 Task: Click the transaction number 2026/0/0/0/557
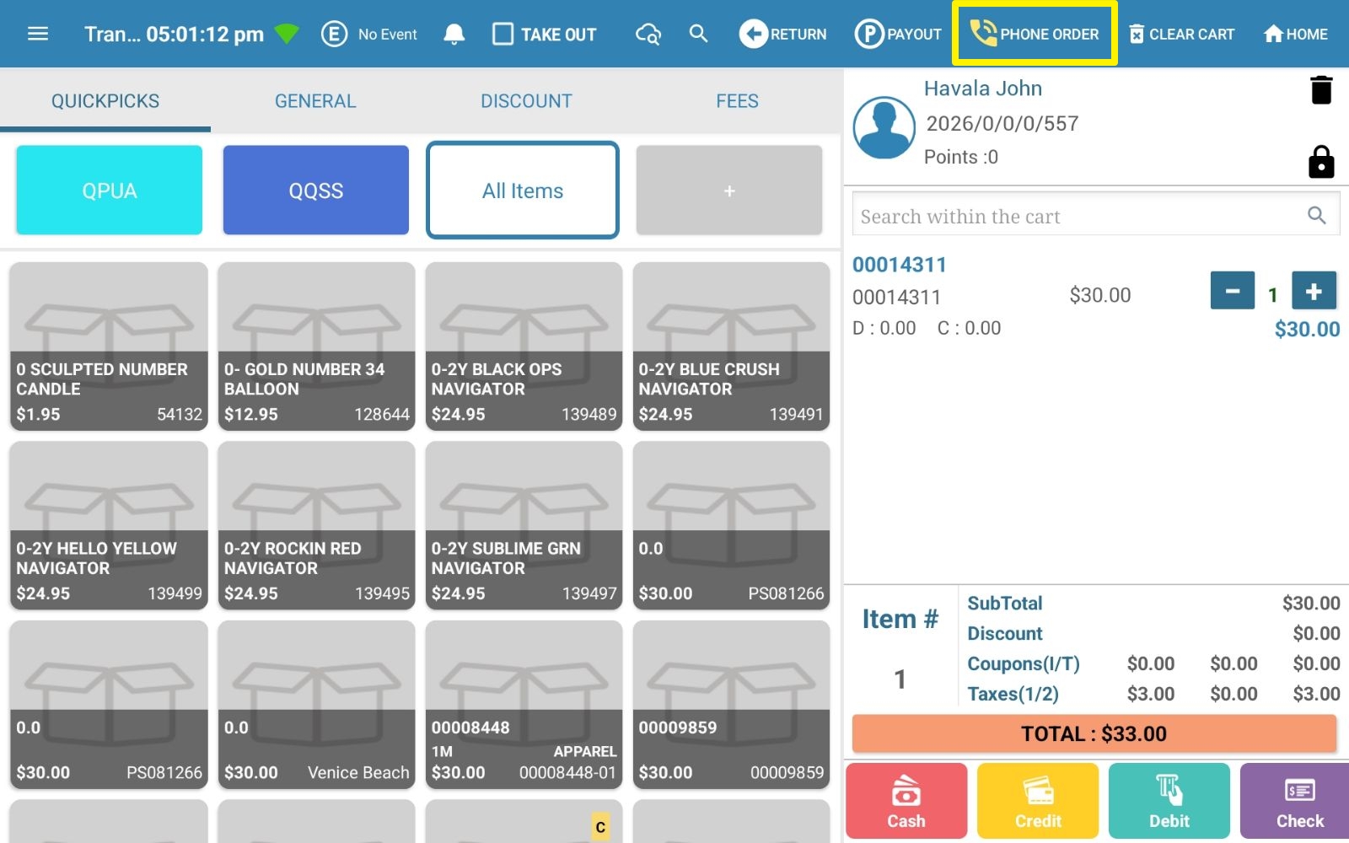[x=1002, y=124]
